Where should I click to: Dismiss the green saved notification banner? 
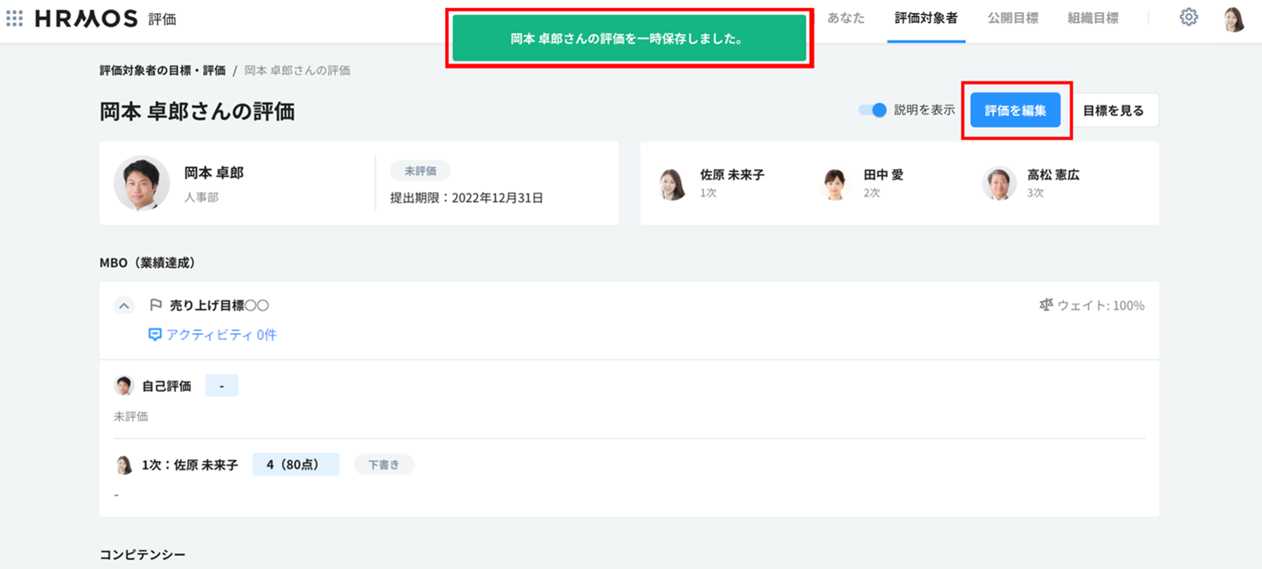click(x=629, y=39)
